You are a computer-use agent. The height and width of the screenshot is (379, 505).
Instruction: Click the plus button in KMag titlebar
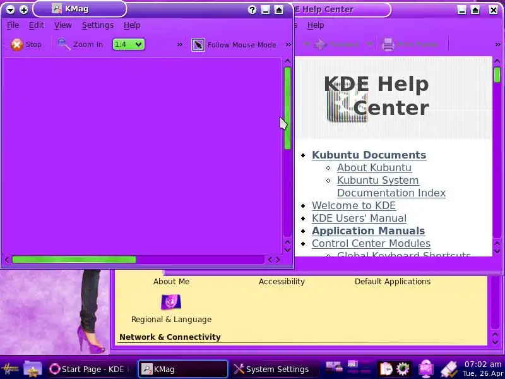tap(23, 9)
